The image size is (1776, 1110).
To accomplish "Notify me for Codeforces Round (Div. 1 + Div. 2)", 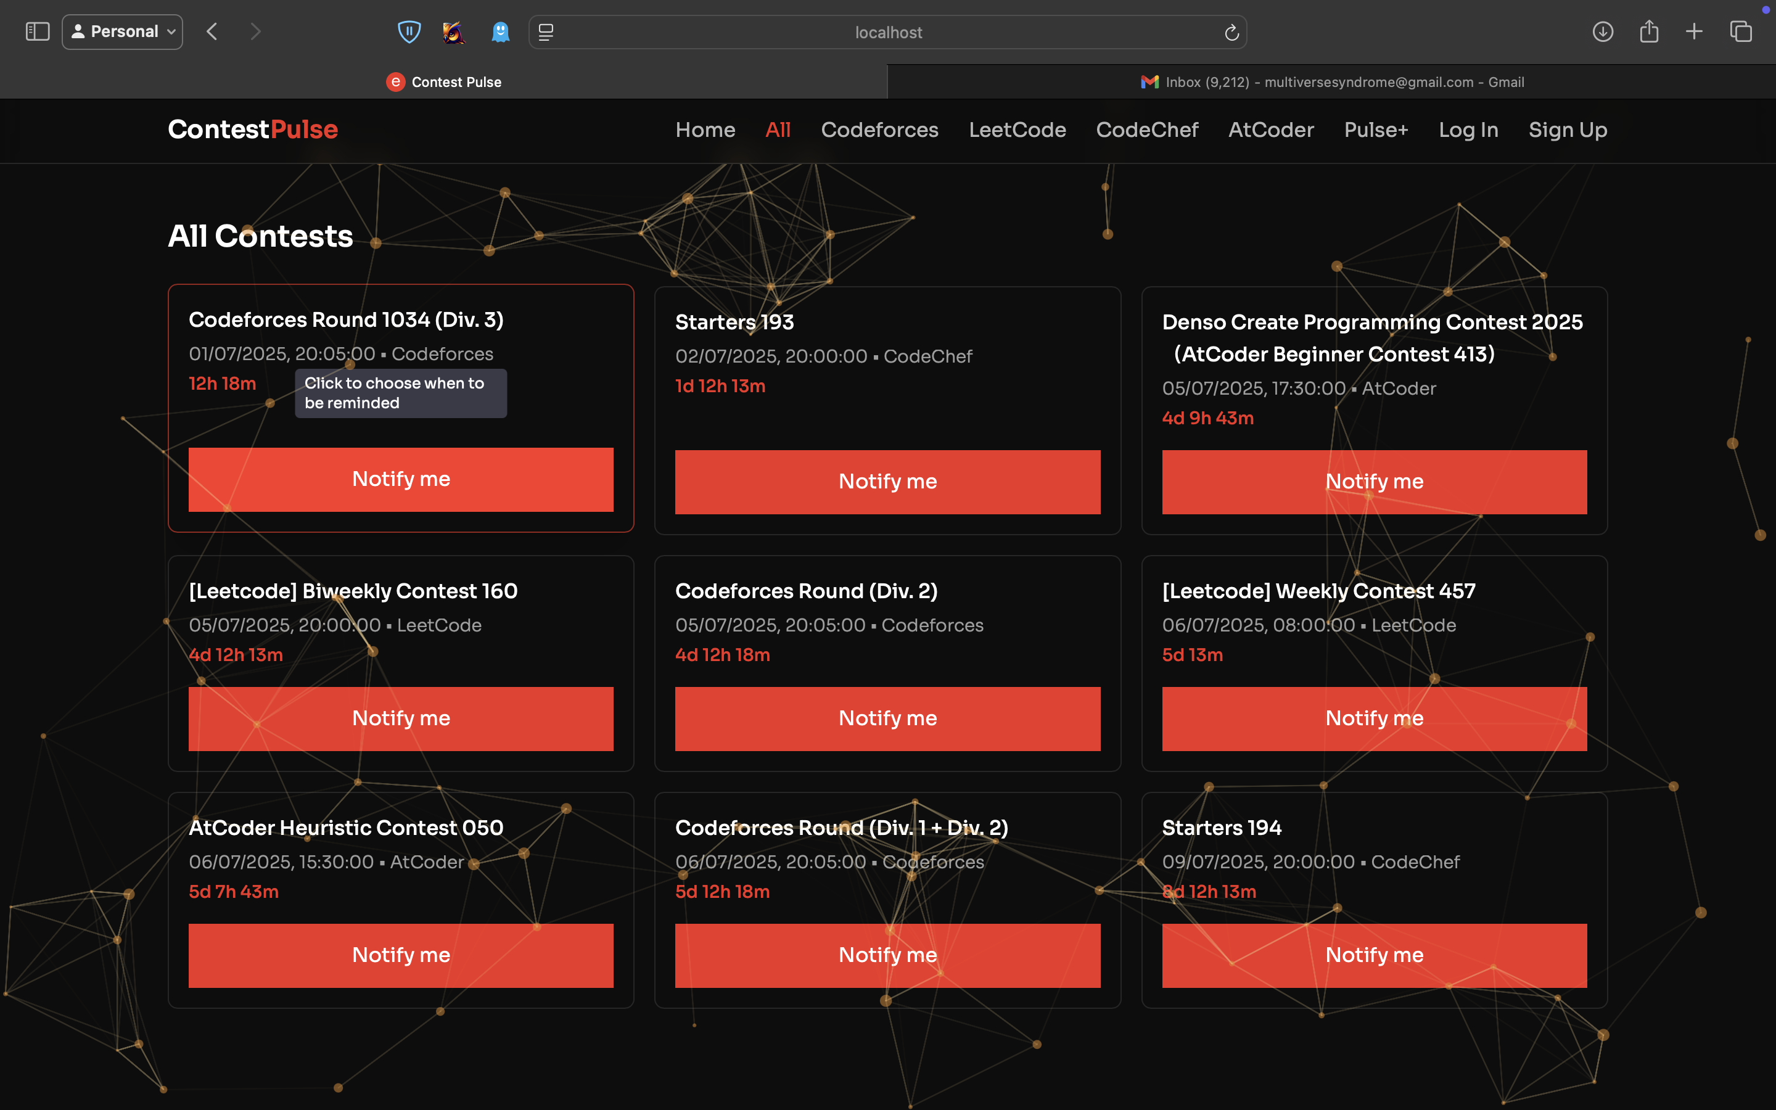I will pos(887,955).
